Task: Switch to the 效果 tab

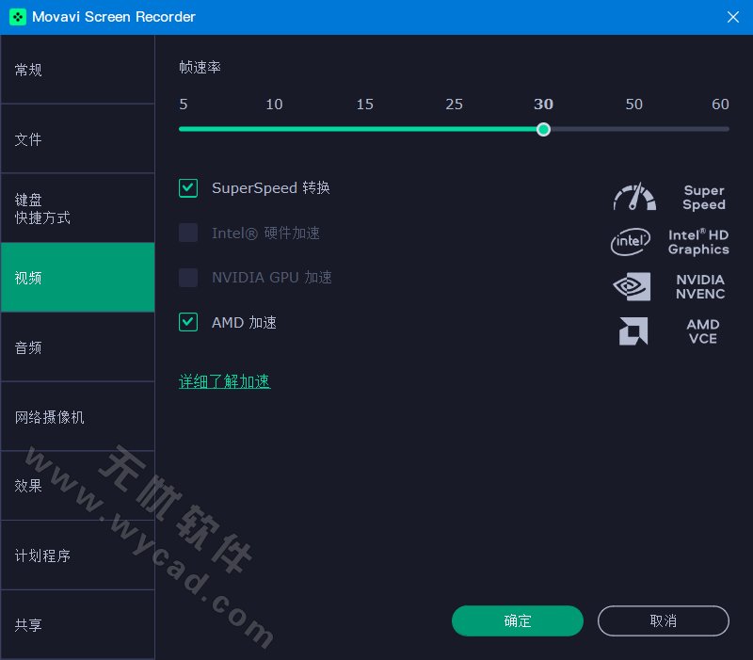Action: click(78, 486)
